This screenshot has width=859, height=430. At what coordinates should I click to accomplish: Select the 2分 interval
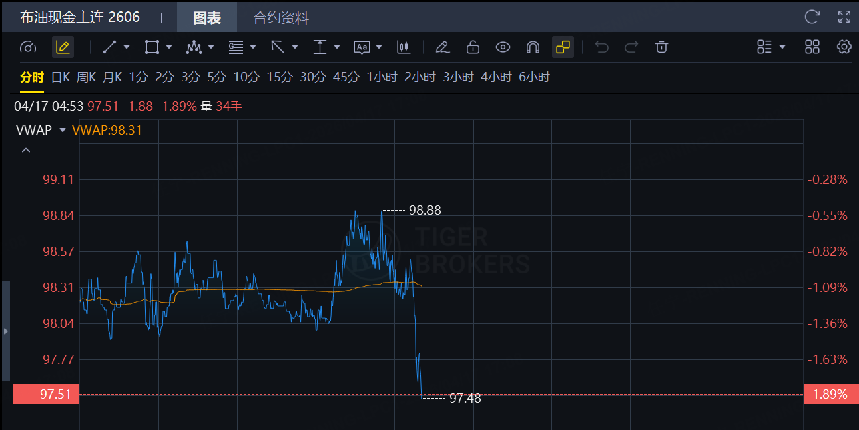point(164,77)
